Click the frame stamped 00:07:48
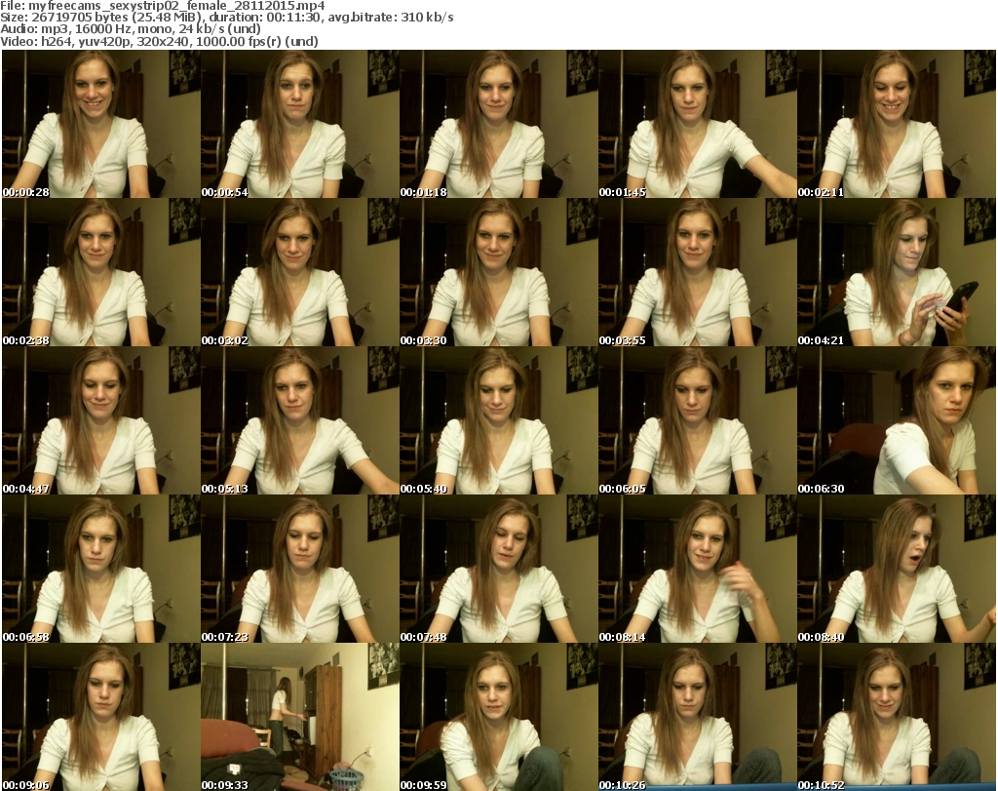Screen dimensions: 998x791 pos(498,569)
